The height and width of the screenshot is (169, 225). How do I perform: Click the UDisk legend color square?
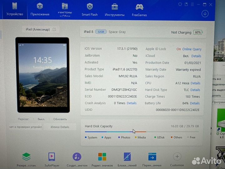155,137
